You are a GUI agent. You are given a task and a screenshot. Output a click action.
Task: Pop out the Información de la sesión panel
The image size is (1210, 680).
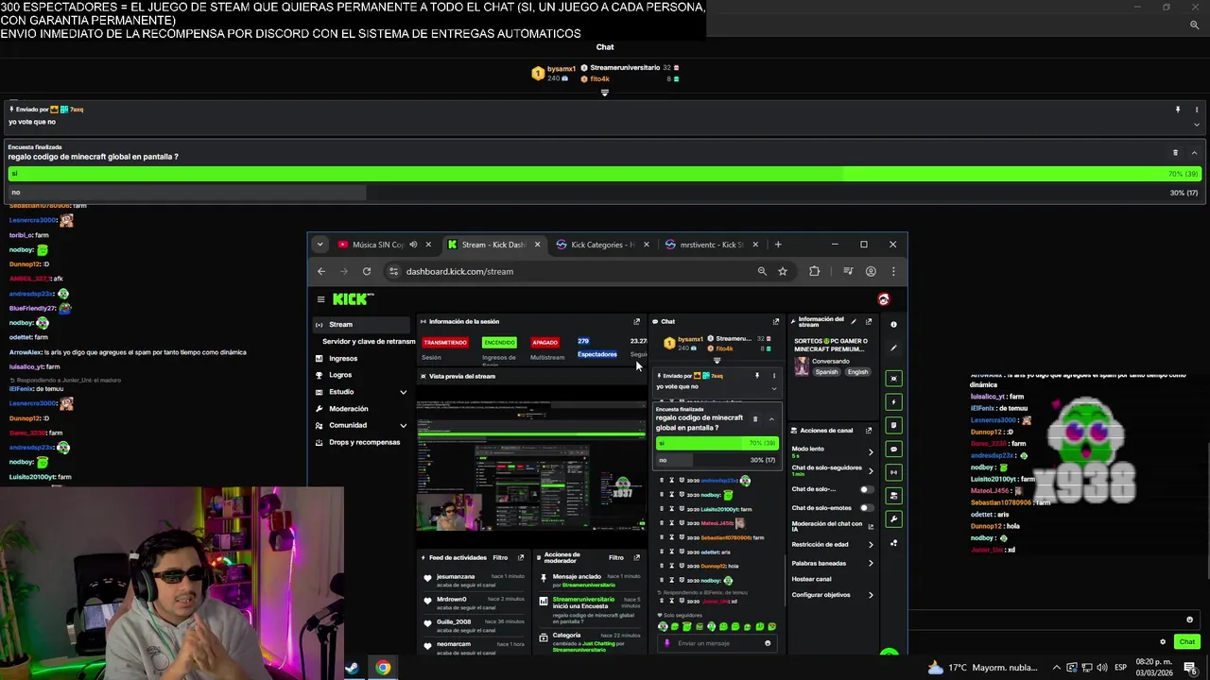(x=636, y=321)
